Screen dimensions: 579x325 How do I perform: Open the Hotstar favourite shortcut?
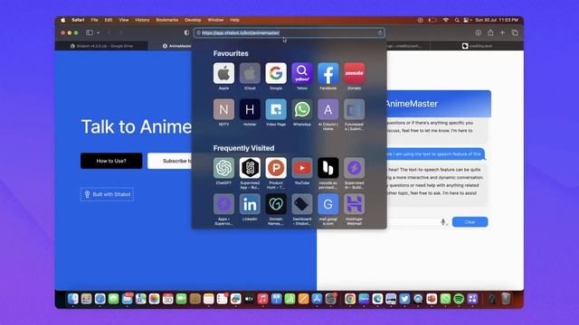tap(250, 109)
